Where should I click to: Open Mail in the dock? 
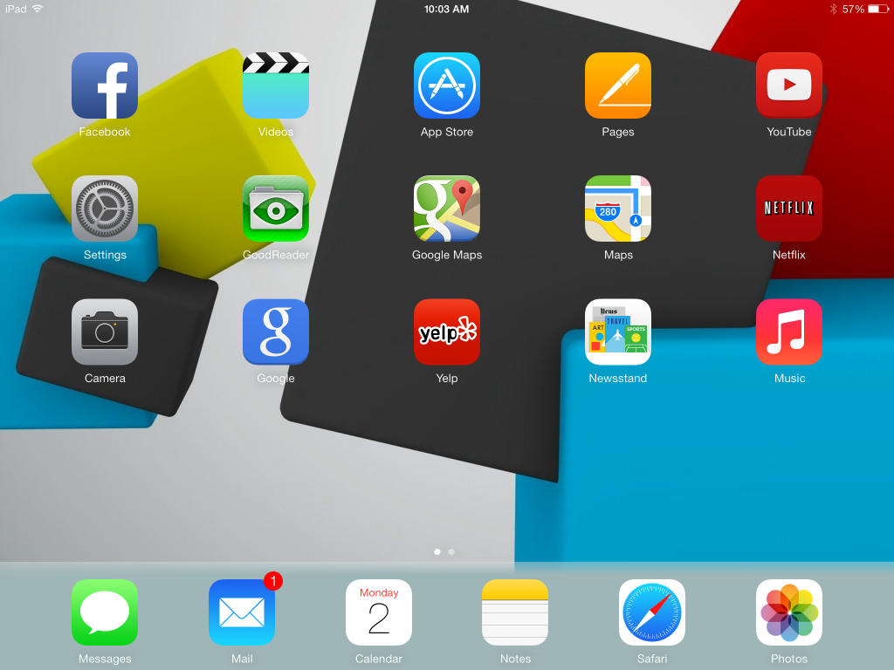242,612
